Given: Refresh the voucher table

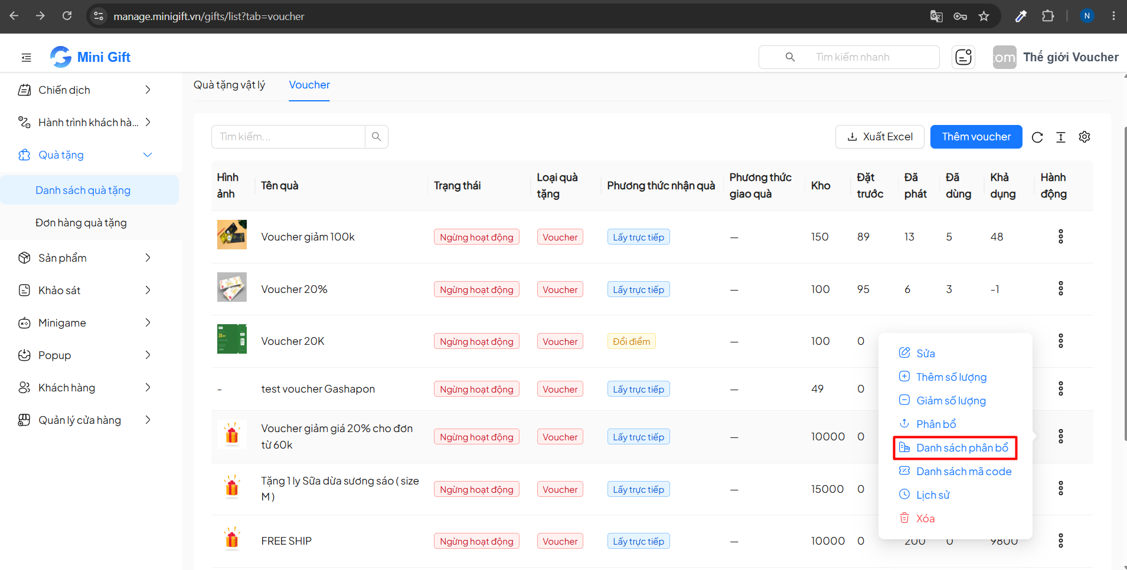Looking at the screenshot, I should pos(1037,137).
